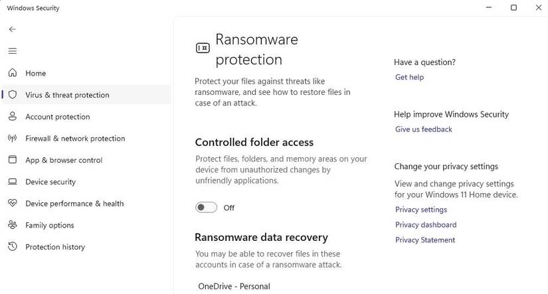Open Privacy settings link
The width and height of the screenshot is (548, 294).
[x=420, y=210]
